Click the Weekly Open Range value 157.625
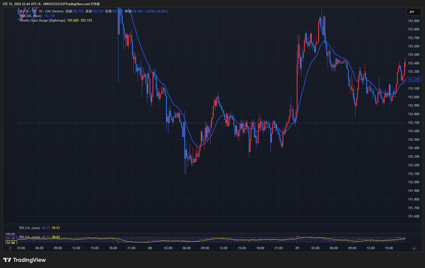425x268 pixels. (73, 20)
